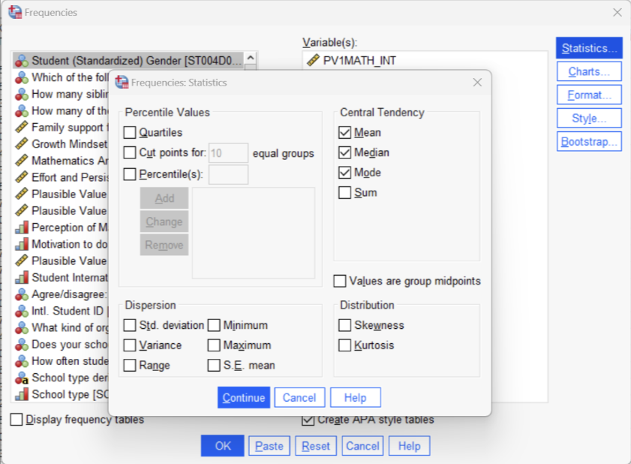Click the nominal icon beside Agree/disagree

click(22, 294)
